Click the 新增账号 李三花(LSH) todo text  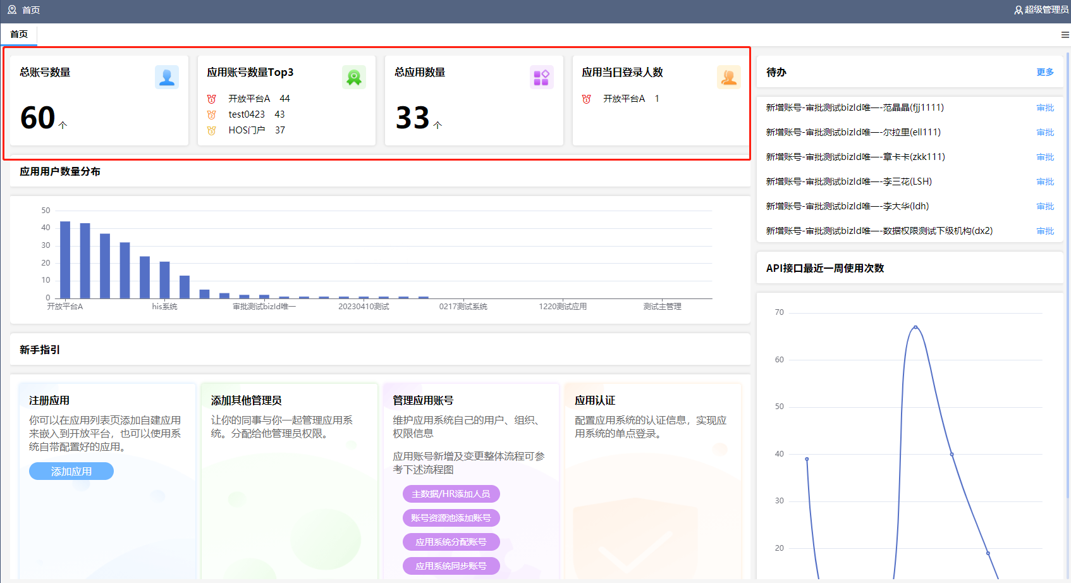(849, 181)
